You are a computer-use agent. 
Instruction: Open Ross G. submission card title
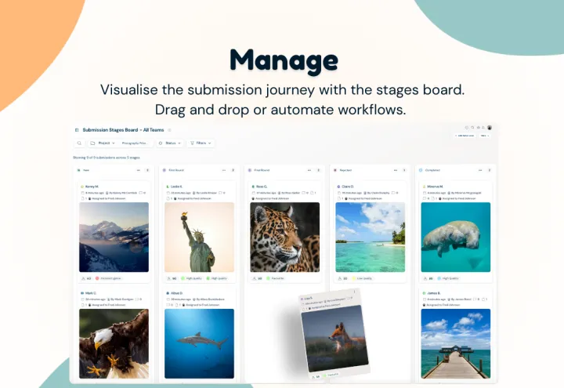click(x=262, y=187)
